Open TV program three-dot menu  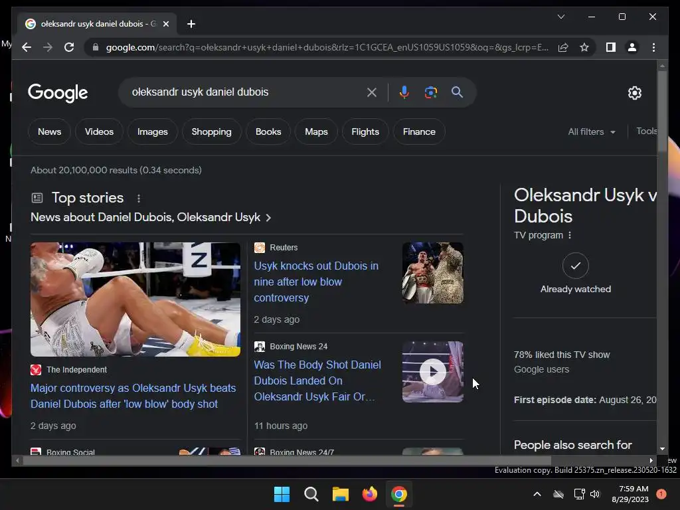[570, 235]
